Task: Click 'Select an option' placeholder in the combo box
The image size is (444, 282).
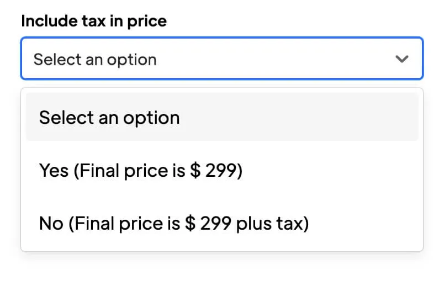Action: (x=95, y=59)
